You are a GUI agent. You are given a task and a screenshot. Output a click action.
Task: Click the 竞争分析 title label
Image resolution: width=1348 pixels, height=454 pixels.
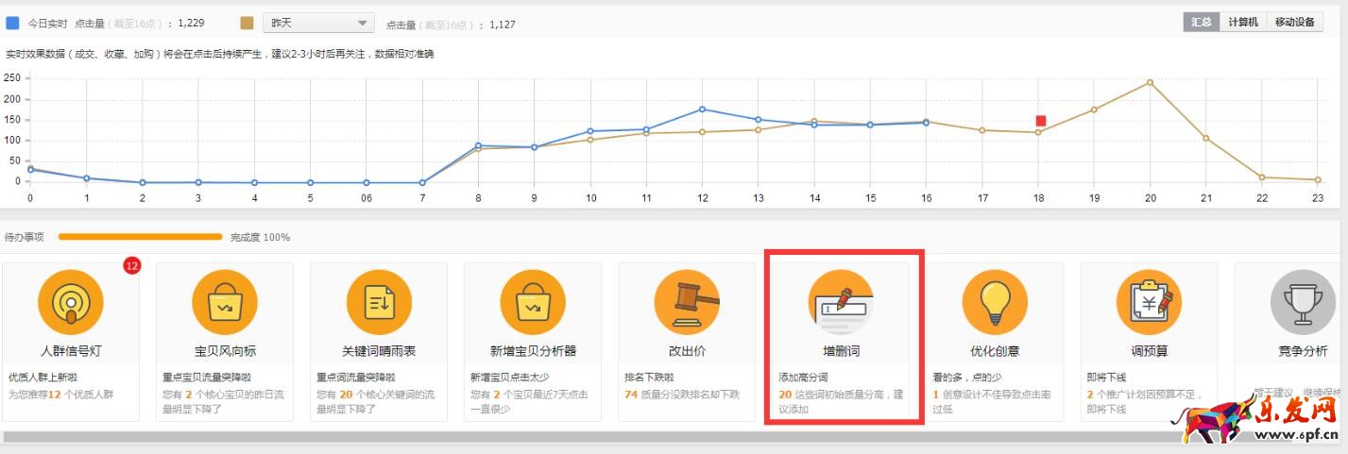click(1303, 351)
